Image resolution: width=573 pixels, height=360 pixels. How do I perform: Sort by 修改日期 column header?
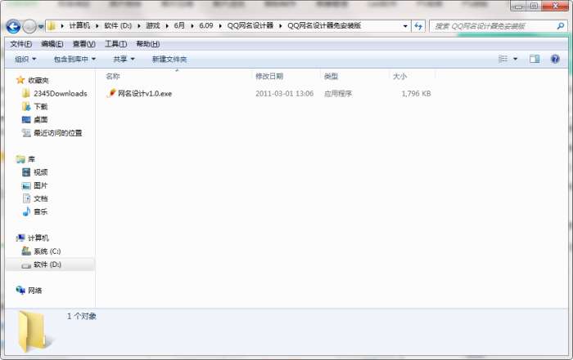point(269,77)
